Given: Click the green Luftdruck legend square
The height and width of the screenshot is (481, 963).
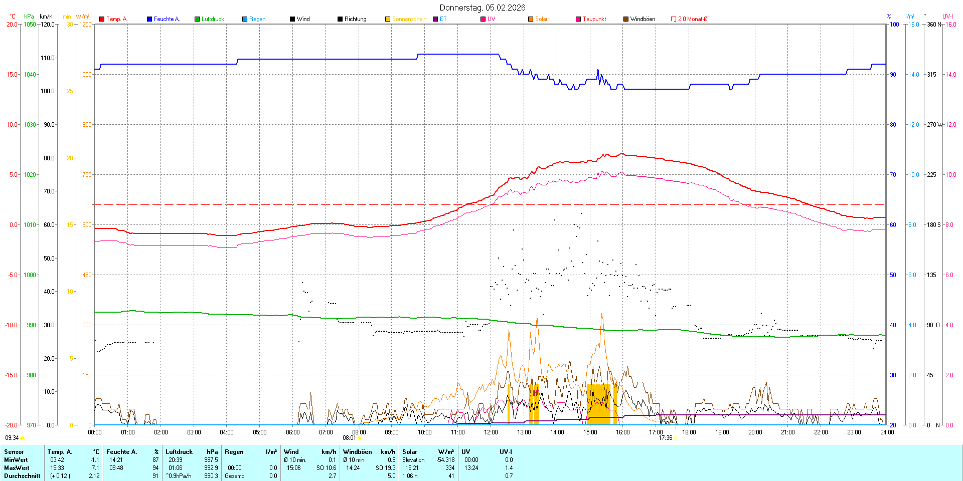Looking at the screenshot, I should pos(197,19).
